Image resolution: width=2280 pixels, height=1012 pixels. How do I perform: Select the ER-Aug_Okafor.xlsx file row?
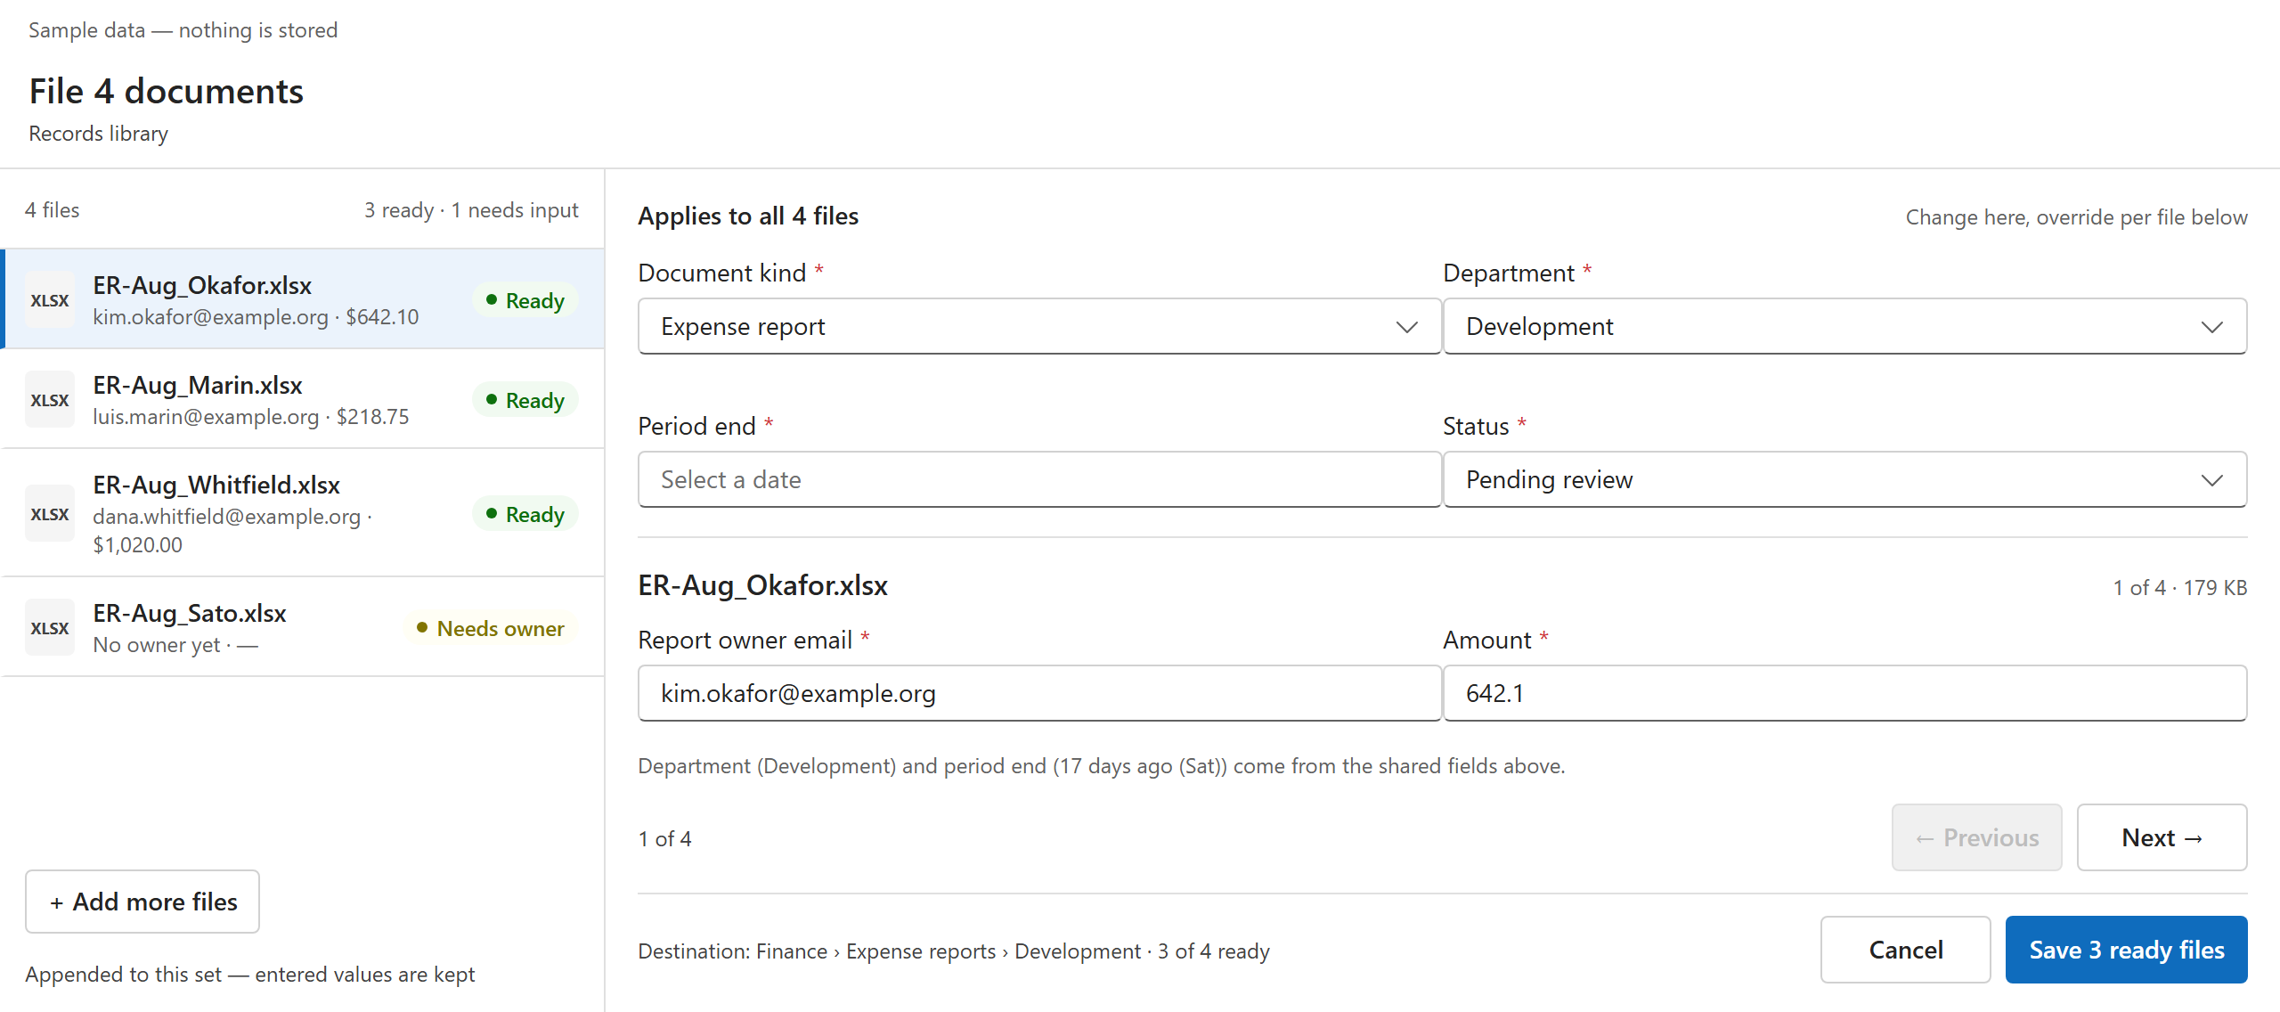click(303, 299)
